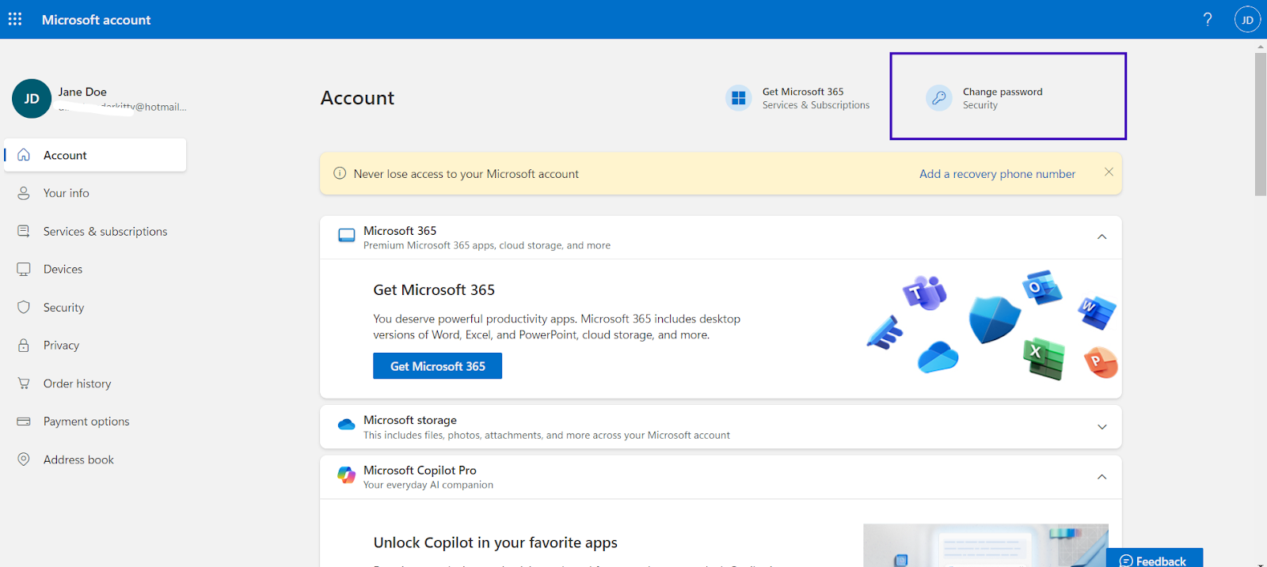Open the Feedback button
1267x567 pixels.
pos(1155,558)
